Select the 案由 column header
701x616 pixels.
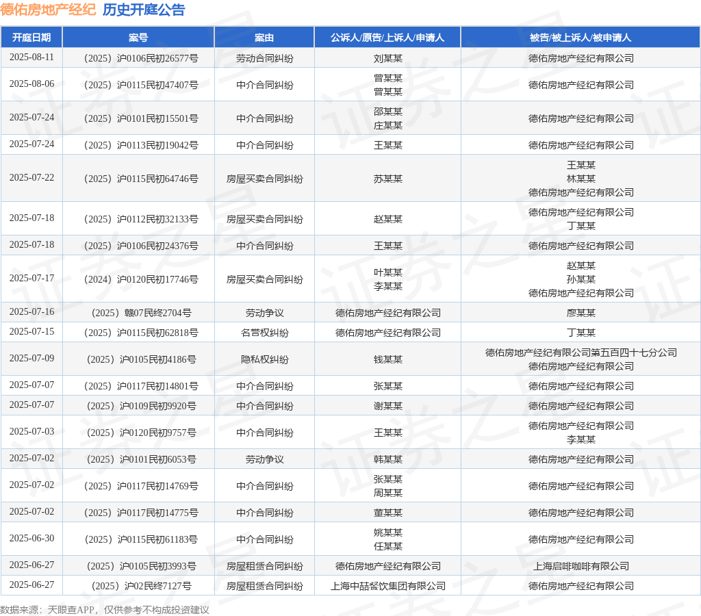pos(264,38)
